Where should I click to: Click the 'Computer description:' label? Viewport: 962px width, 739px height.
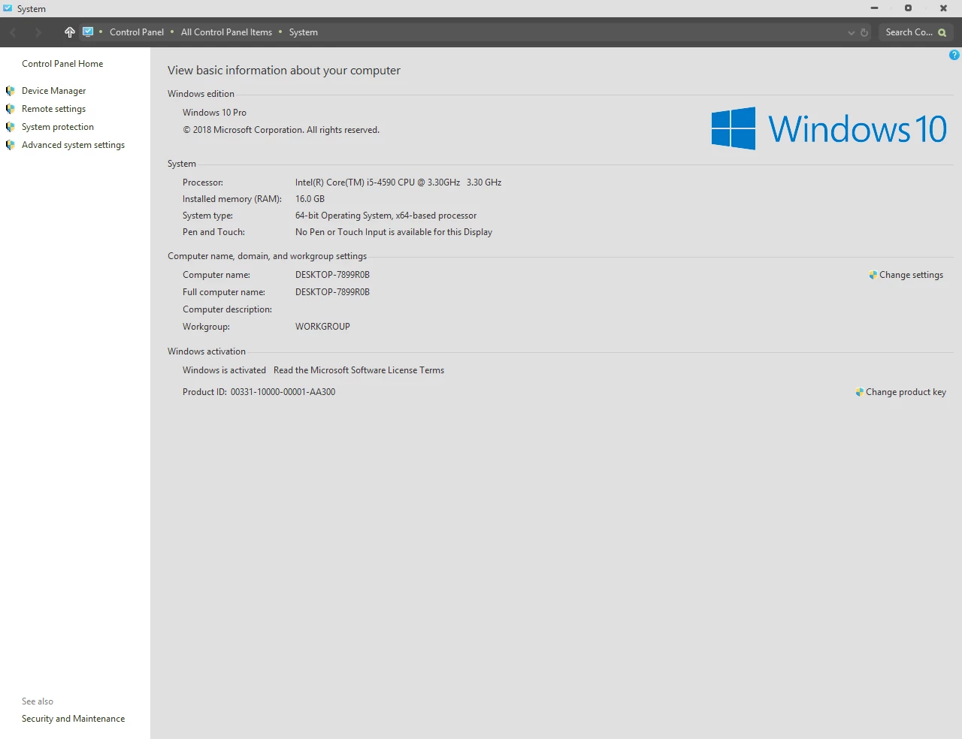tap(227, 309)
